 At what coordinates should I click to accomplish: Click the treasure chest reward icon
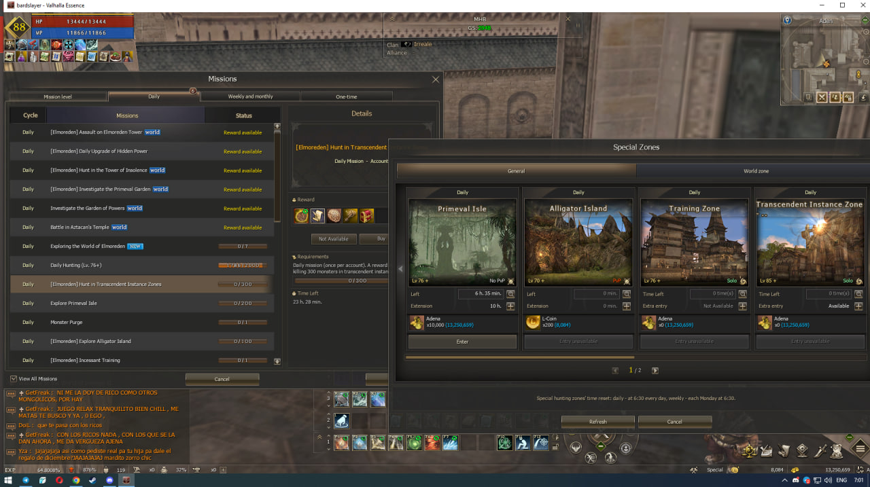[367, 216]
